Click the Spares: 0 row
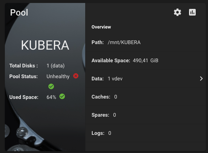The height and width of the screenshot is (153, 208). (145, 115)
